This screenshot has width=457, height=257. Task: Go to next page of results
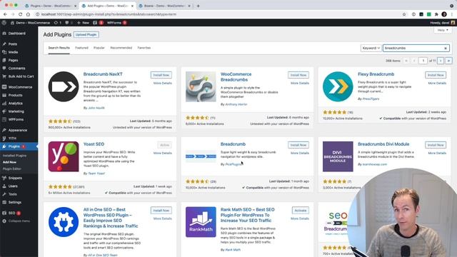(441, 61)
